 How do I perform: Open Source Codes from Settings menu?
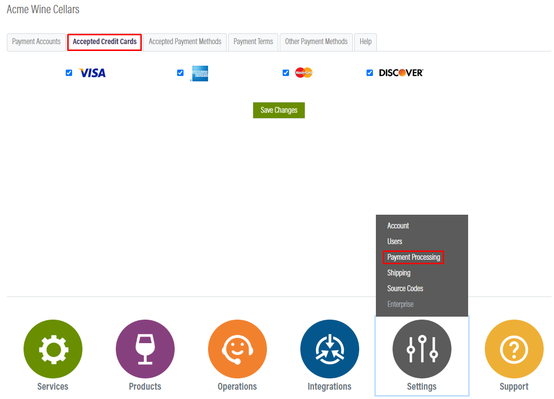(405, 289)
